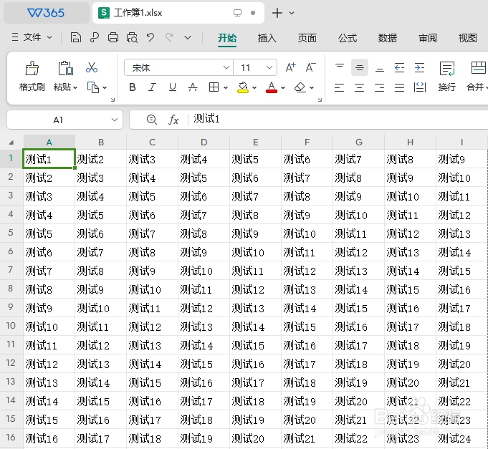
Task: Expand the 粘贴 paste options arrow
Action: click(x=75, y=87)
